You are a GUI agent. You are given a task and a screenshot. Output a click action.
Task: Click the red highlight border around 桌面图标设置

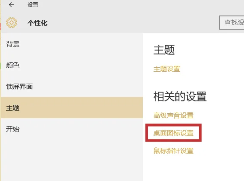[173, 125]
